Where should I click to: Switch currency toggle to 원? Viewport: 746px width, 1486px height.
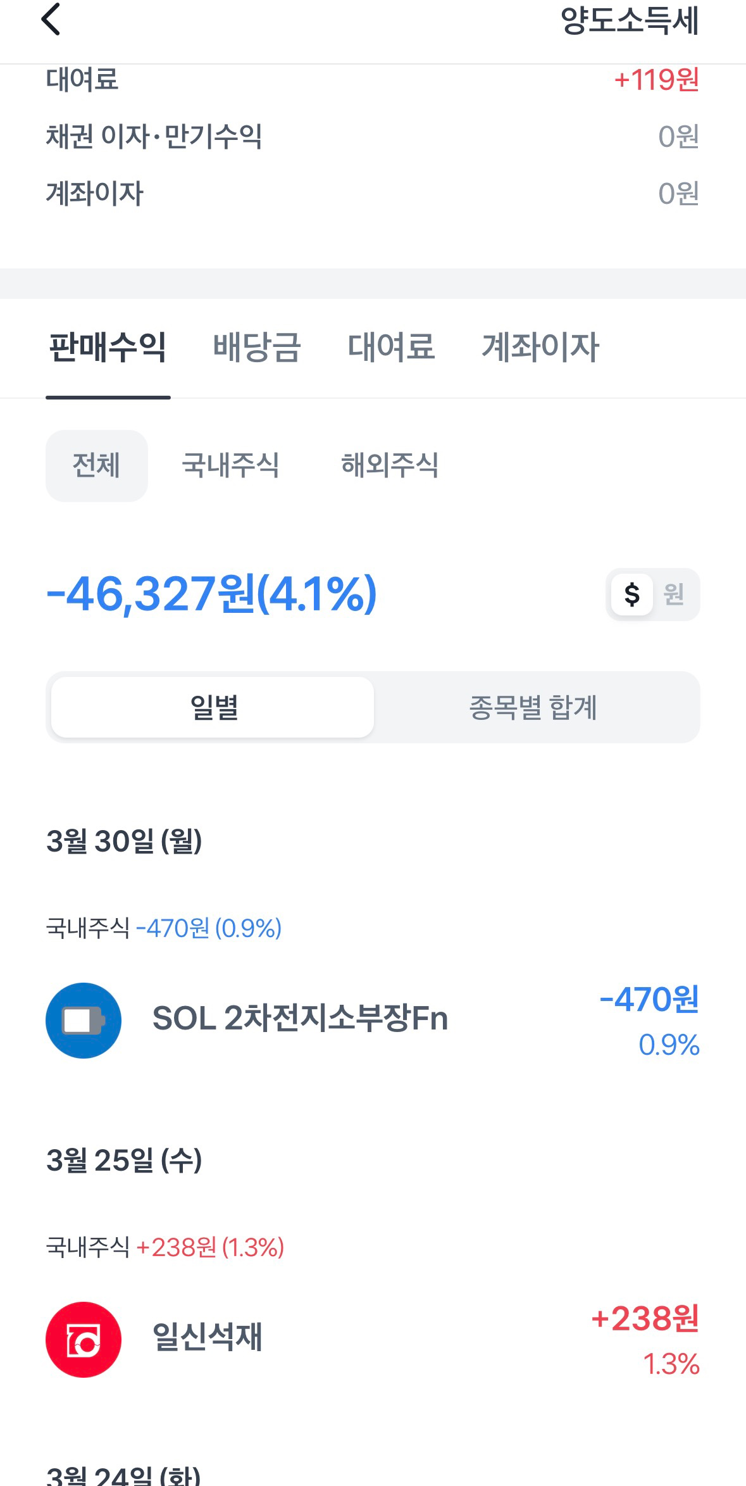tap(674, 595)
